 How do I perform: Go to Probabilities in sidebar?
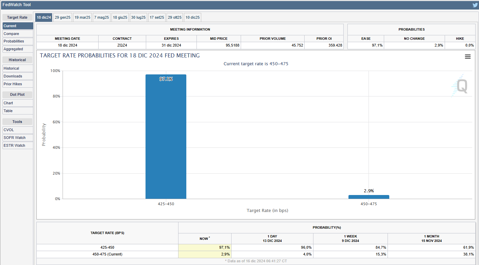click(18, 41)
